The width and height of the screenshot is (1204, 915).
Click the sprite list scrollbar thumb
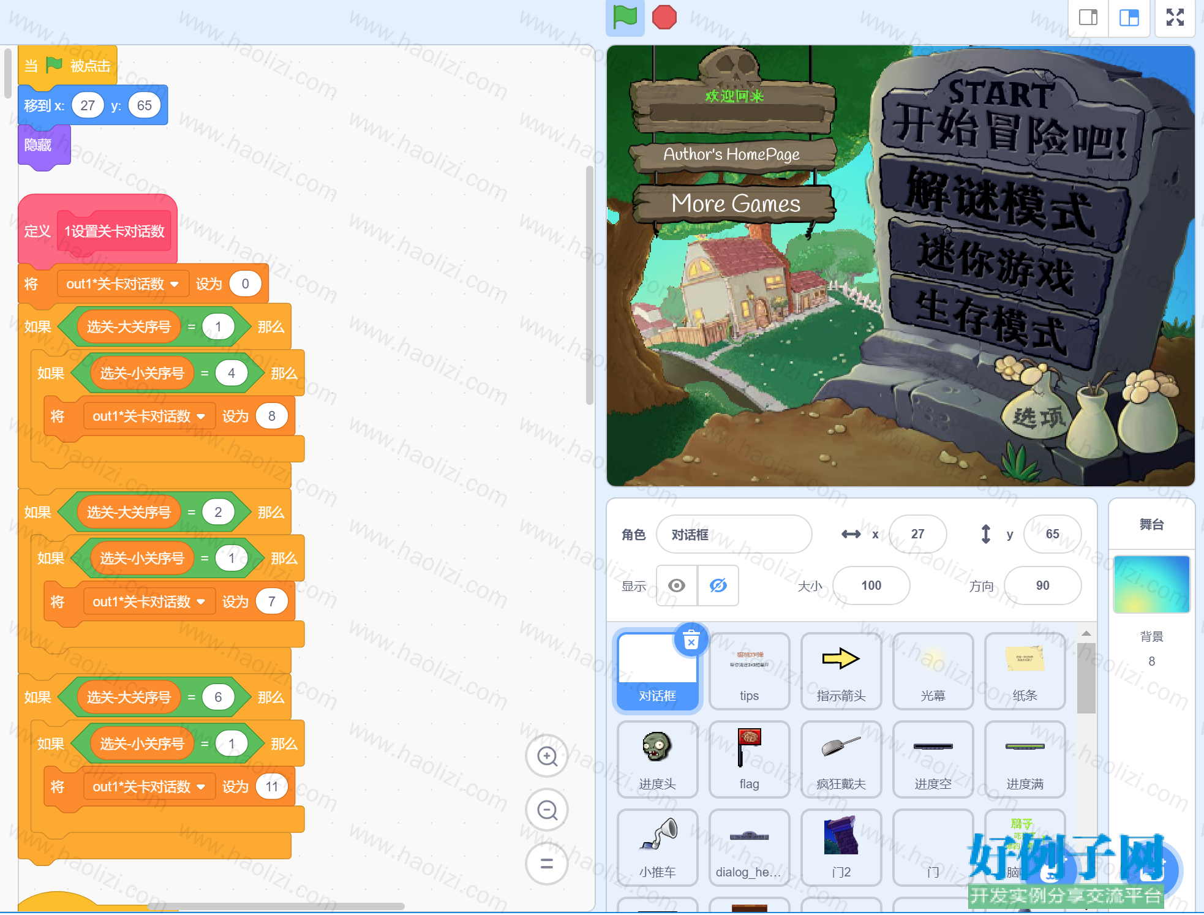[1086, 678]
